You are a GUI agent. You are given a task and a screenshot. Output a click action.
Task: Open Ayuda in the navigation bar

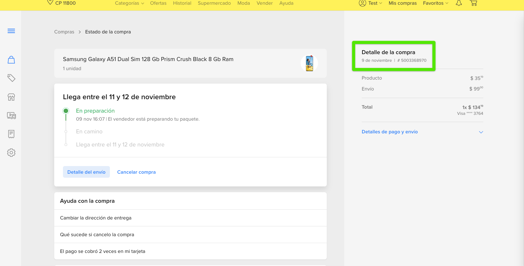tap(286, 3)
